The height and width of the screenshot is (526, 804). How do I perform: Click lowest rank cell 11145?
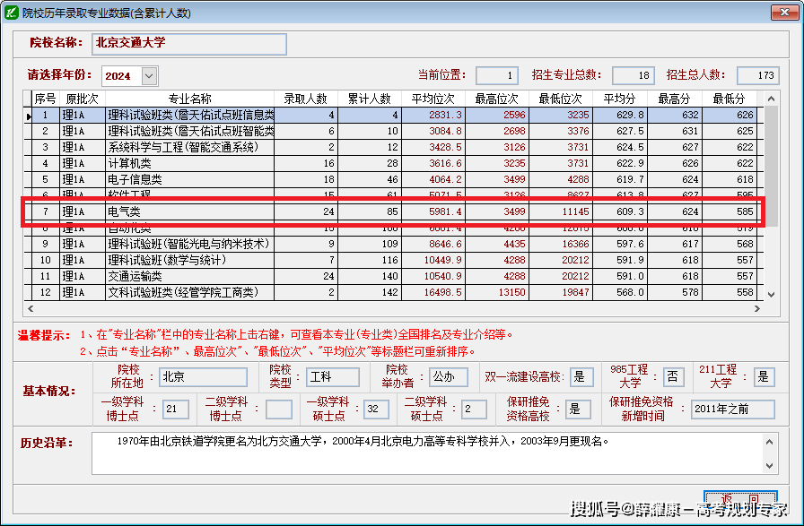(x=560, y=211)
